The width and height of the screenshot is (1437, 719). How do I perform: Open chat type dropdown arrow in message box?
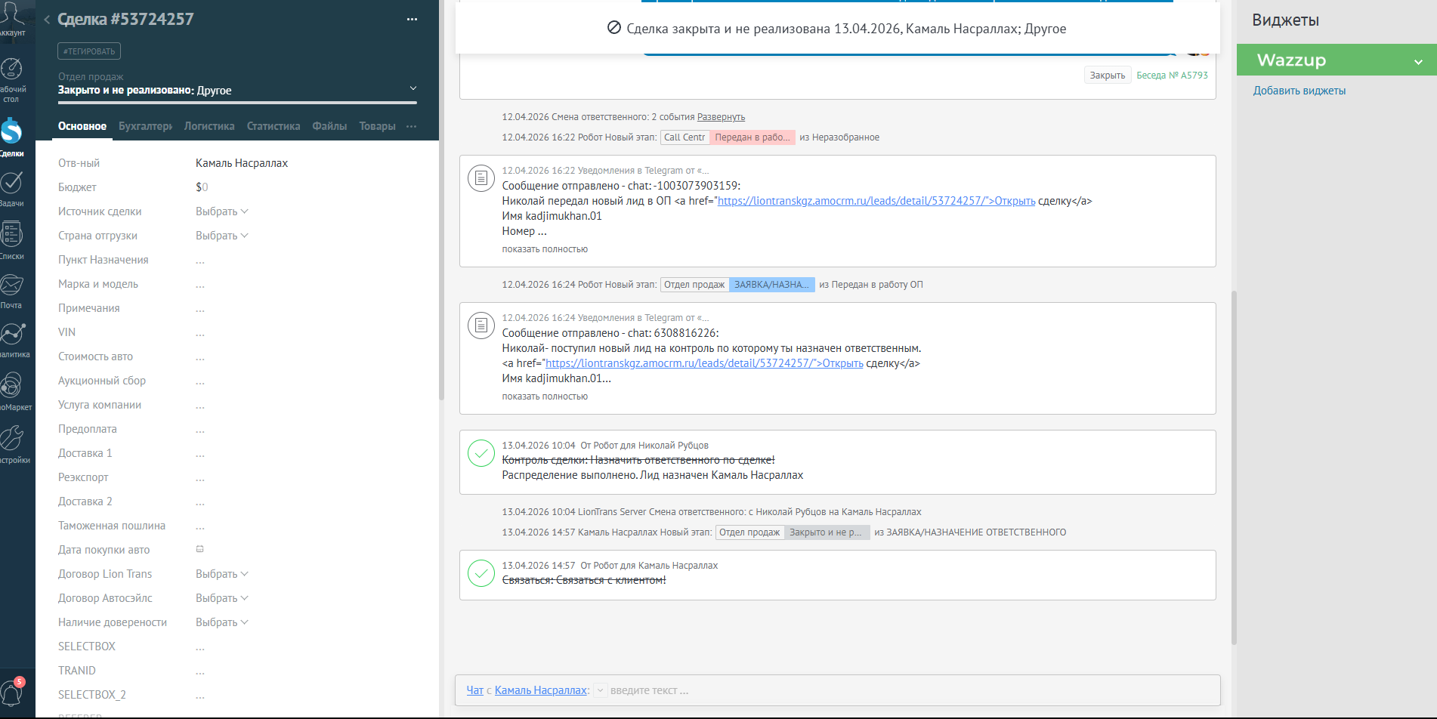tap(600, 690)
